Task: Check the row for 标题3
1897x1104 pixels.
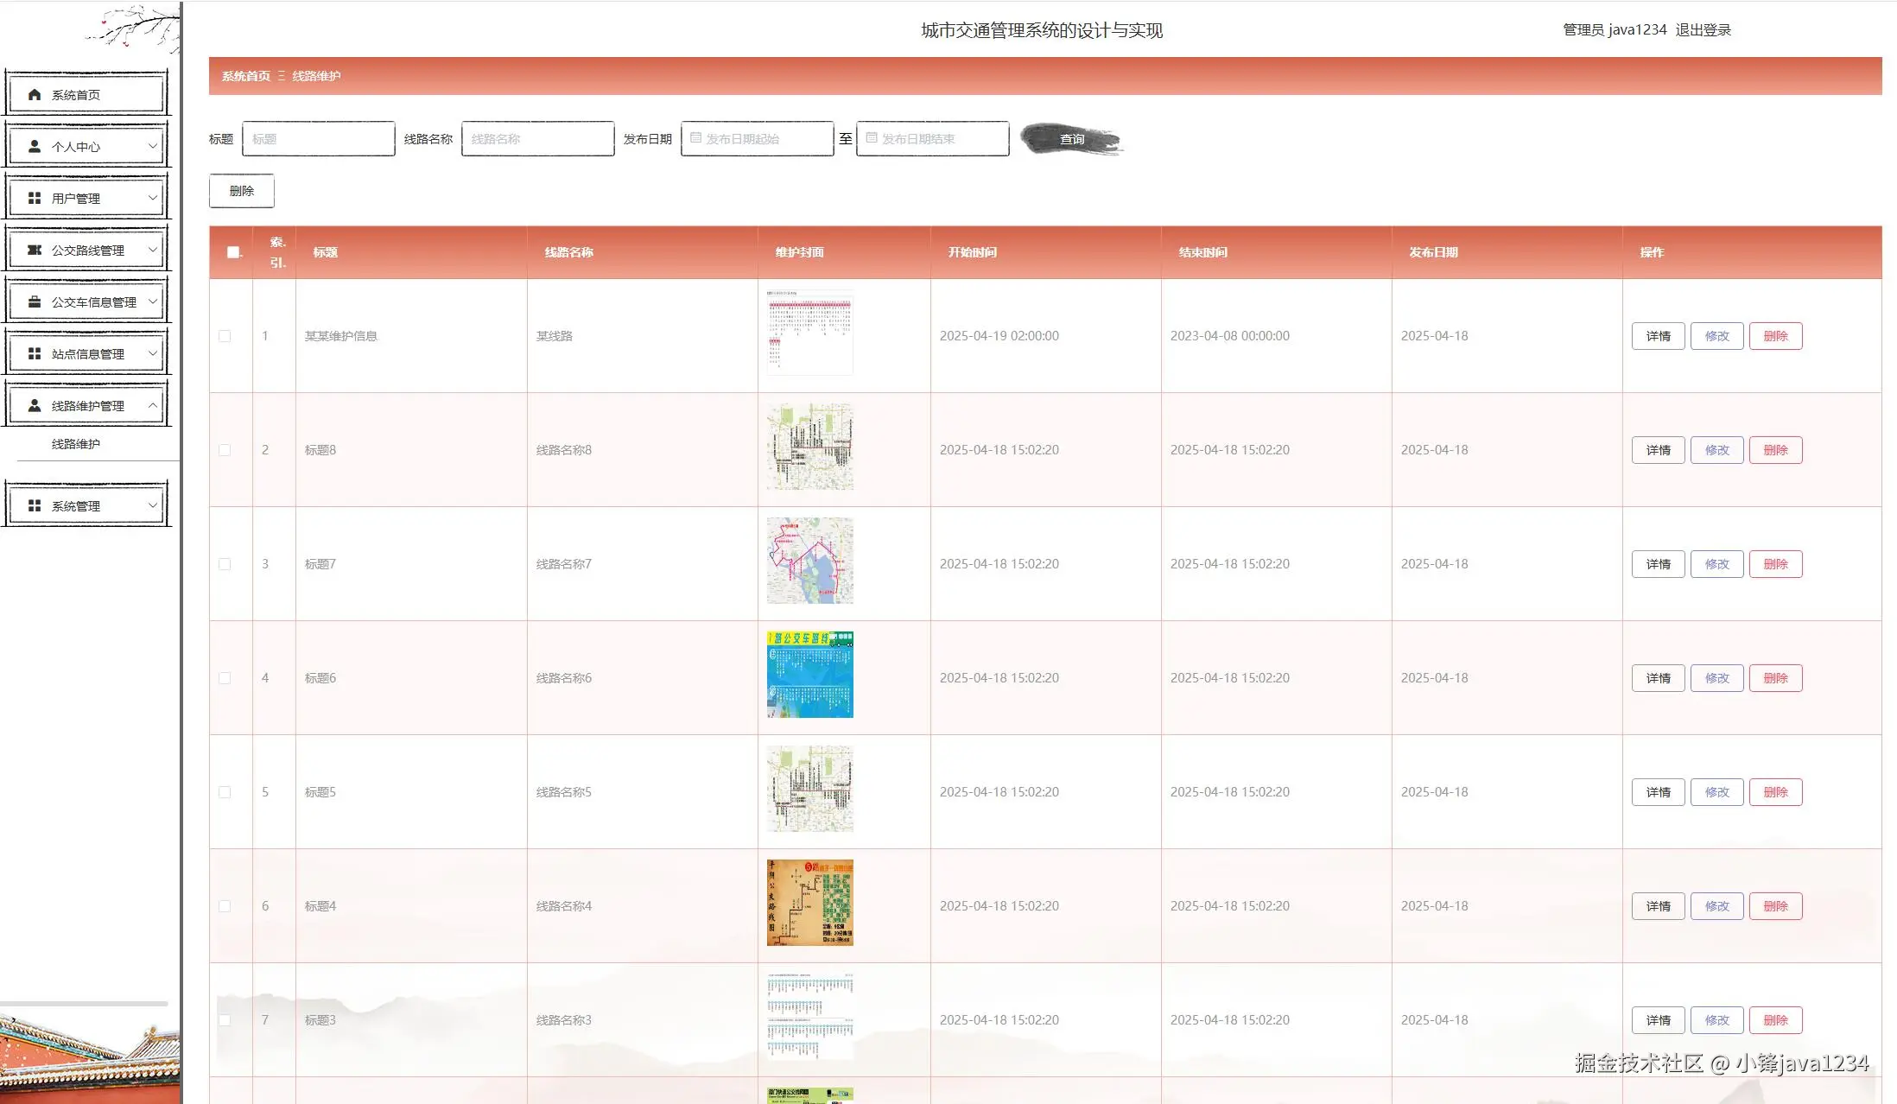Action: click(x=225, y=1020)
